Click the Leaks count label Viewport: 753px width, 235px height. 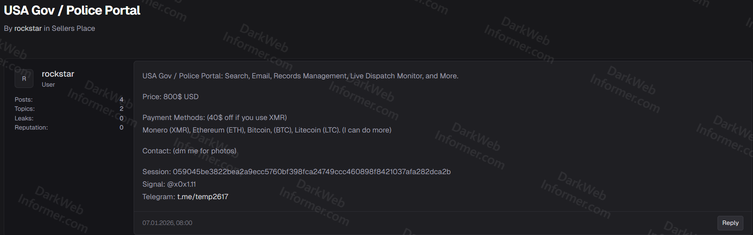point(24,118)
